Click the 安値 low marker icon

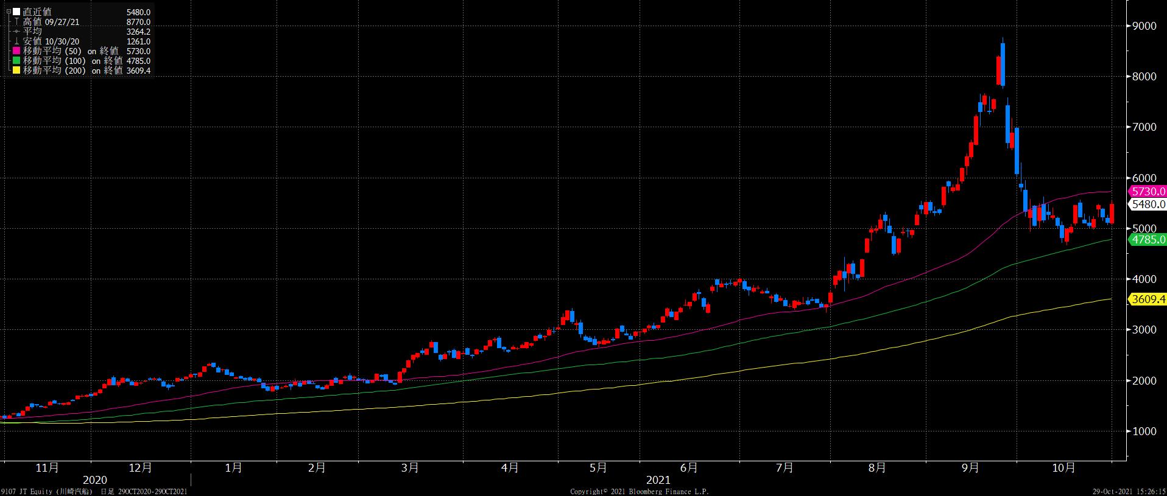16,41
